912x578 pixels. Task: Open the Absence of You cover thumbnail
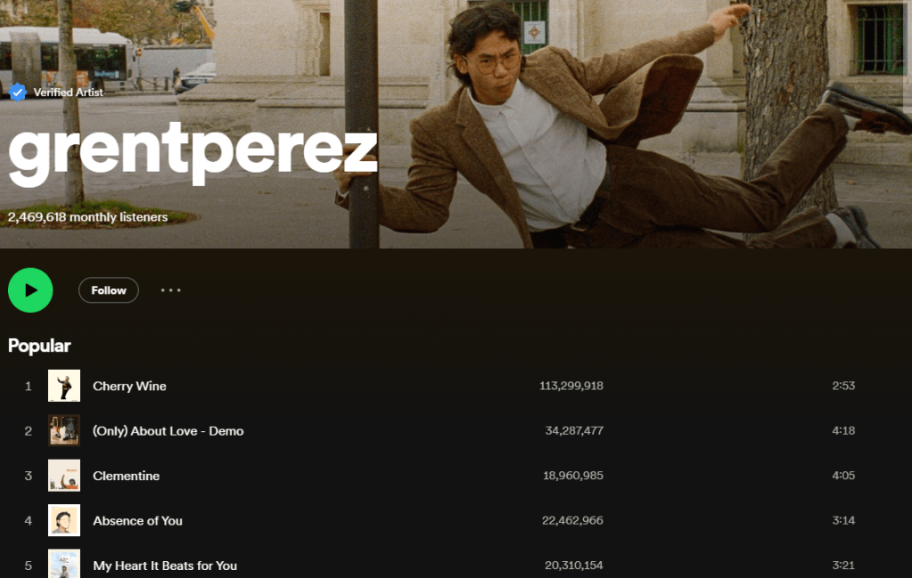64,521
